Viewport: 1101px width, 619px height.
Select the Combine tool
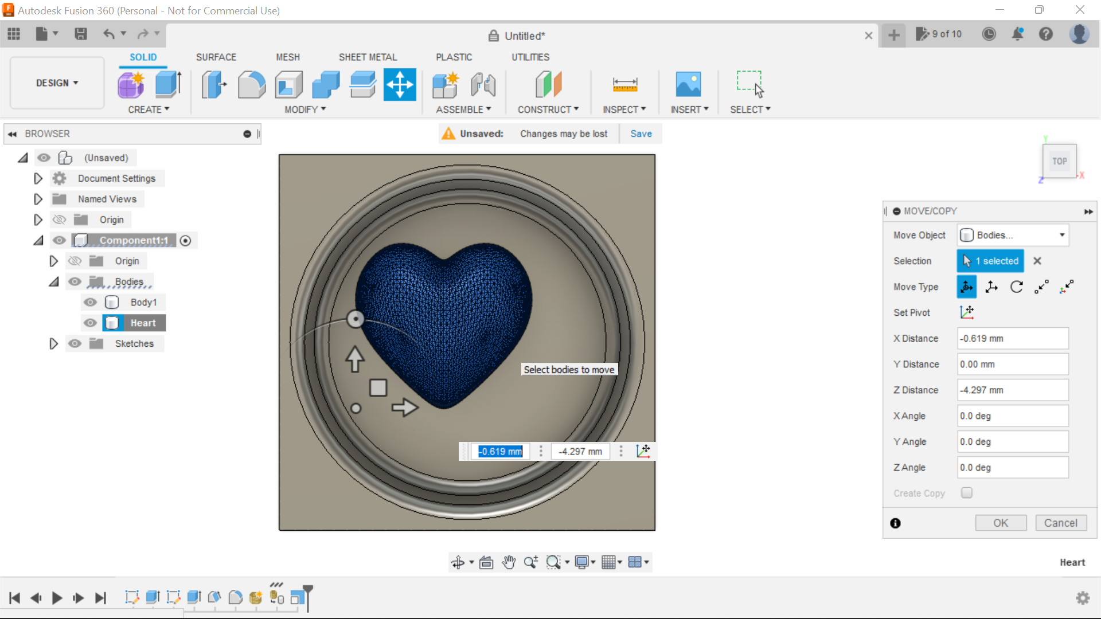pos(325,84)
